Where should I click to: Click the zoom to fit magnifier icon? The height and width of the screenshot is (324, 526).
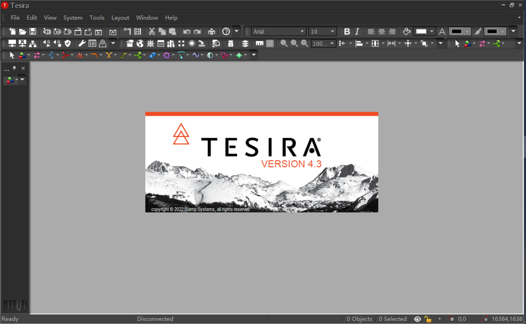click(x=304, y=43)
